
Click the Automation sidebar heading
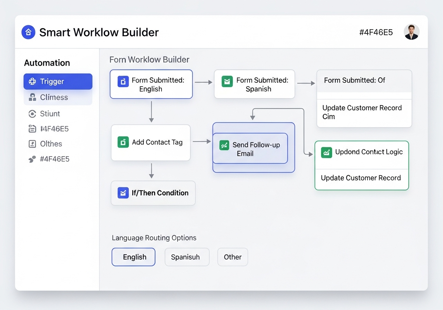(x=47, y=63)
